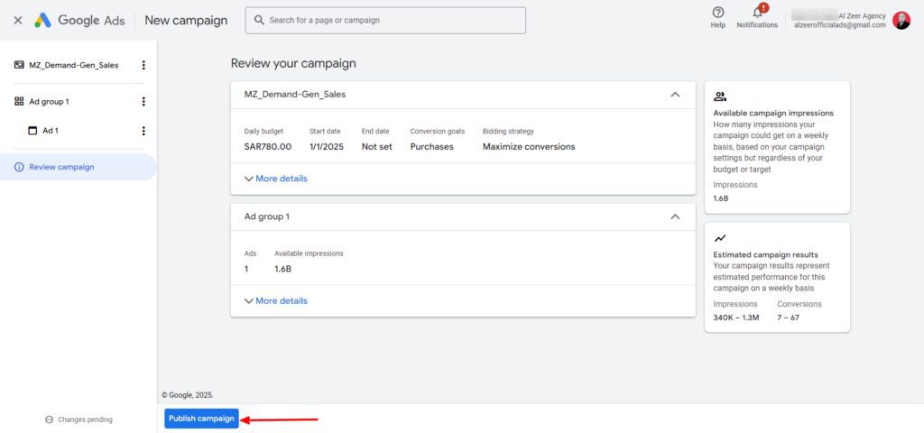
Task: Select MZ_Demand-Gen_Sales in the sidebar
Action: point(74,65)
